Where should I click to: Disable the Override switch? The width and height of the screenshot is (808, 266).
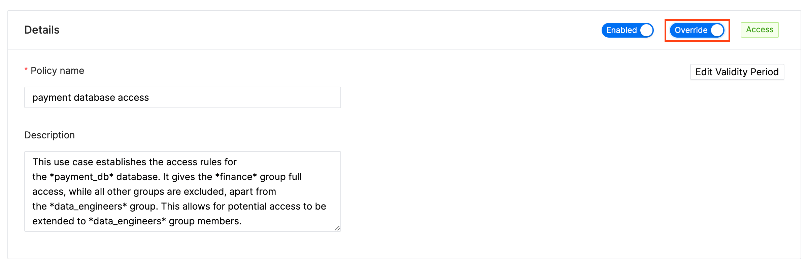[697, 30]
